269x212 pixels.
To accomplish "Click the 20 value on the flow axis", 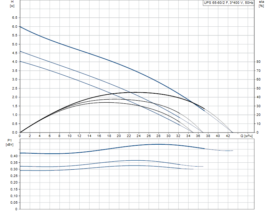I will point(119,136).
